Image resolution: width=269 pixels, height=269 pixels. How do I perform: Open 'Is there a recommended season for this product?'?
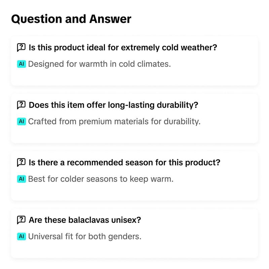click(x=124, y=162)
